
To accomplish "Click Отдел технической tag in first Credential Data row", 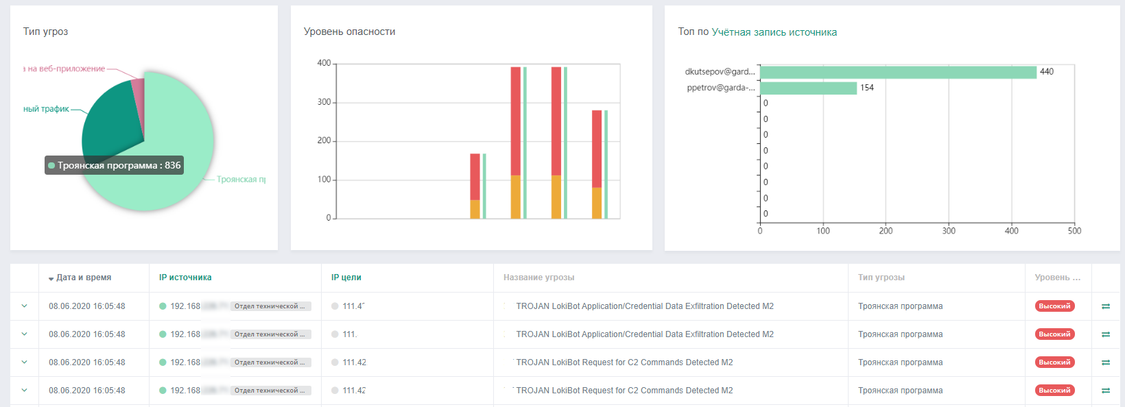I will [x=270, y=306].
